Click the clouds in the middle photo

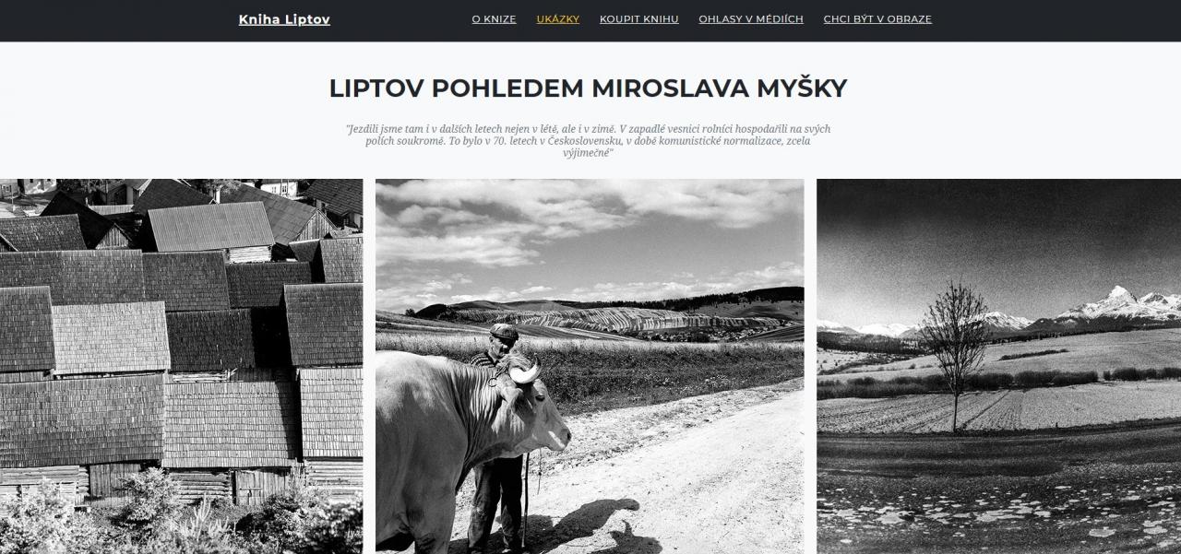pos(590,221)
